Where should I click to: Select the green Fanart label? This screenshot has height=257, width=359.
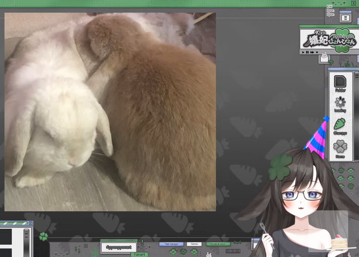[139, 255]
